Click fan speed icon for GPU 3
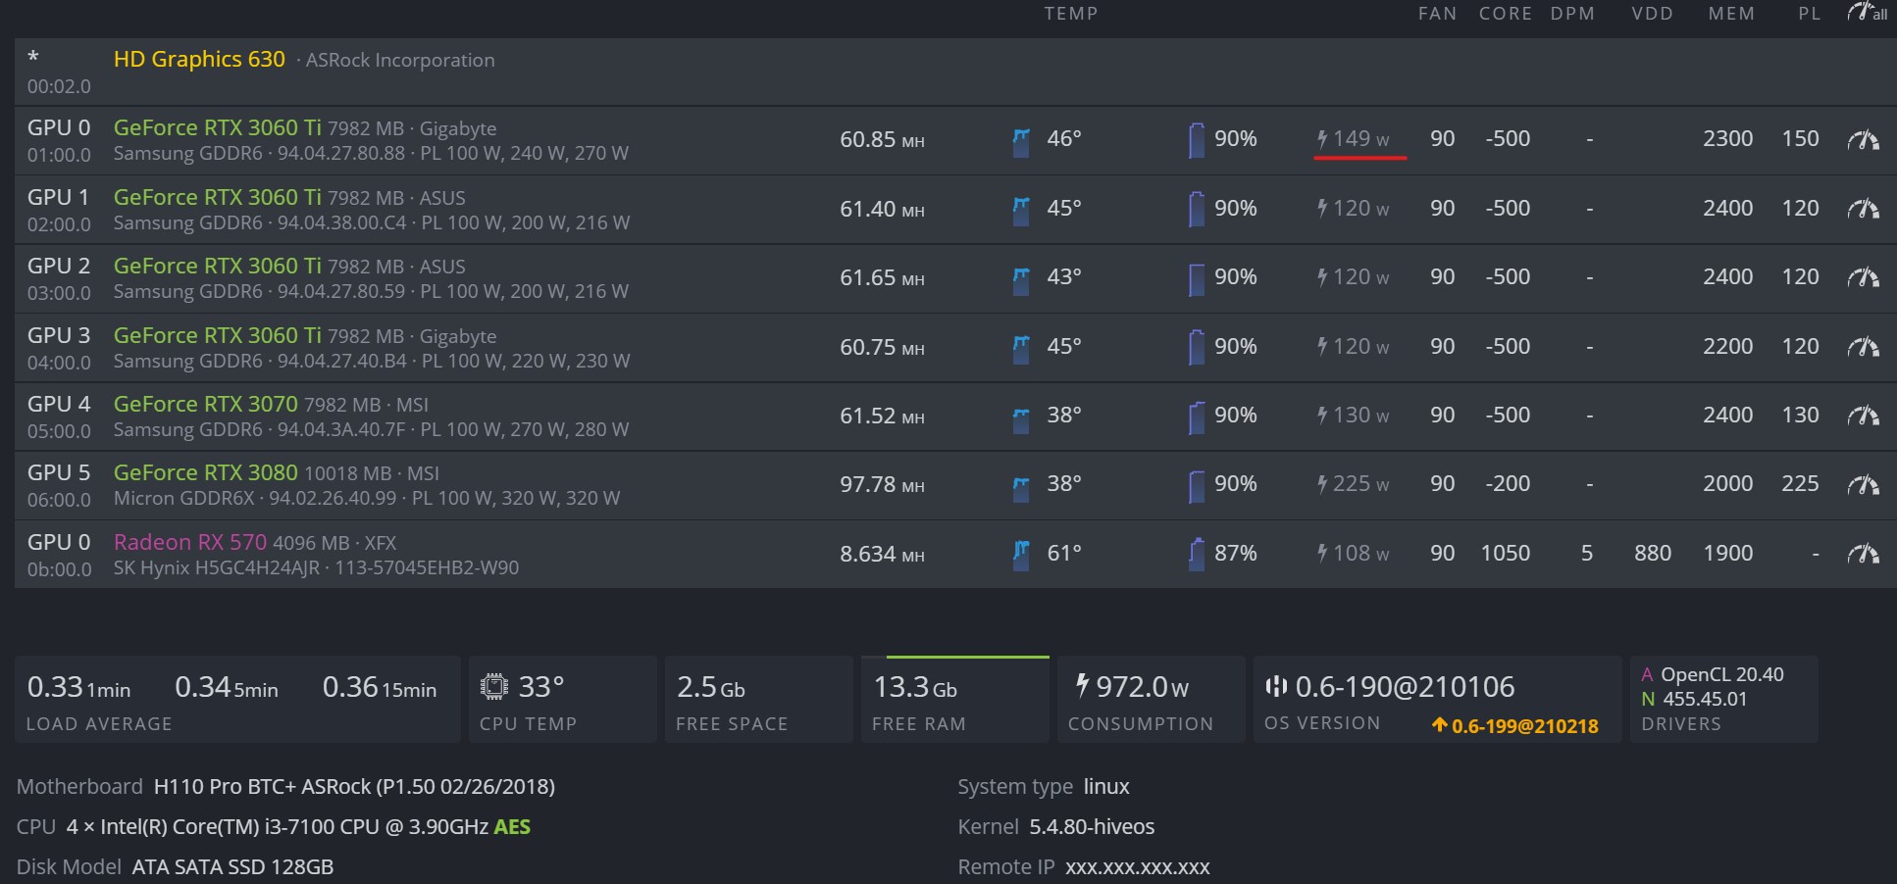This screenshot has height=884, width=1897. coord(1196,348)
